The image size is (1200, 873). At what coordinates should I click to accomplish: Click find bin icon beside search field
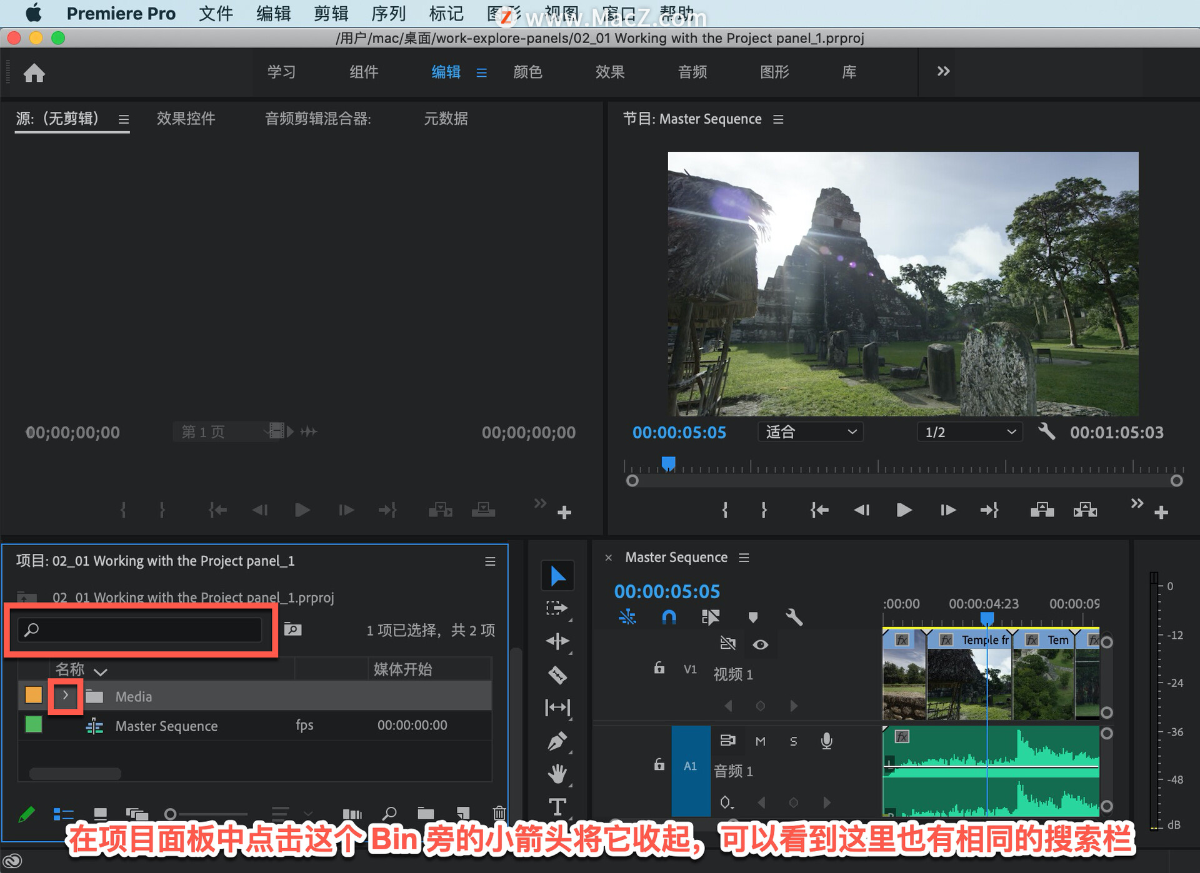tap(292, 629)
